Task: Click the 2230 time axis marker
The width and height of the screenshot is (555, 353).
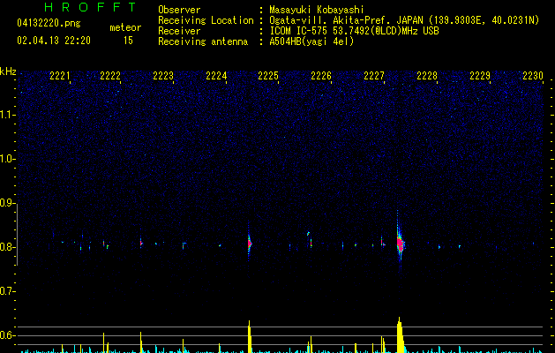Action: (533, 76)
